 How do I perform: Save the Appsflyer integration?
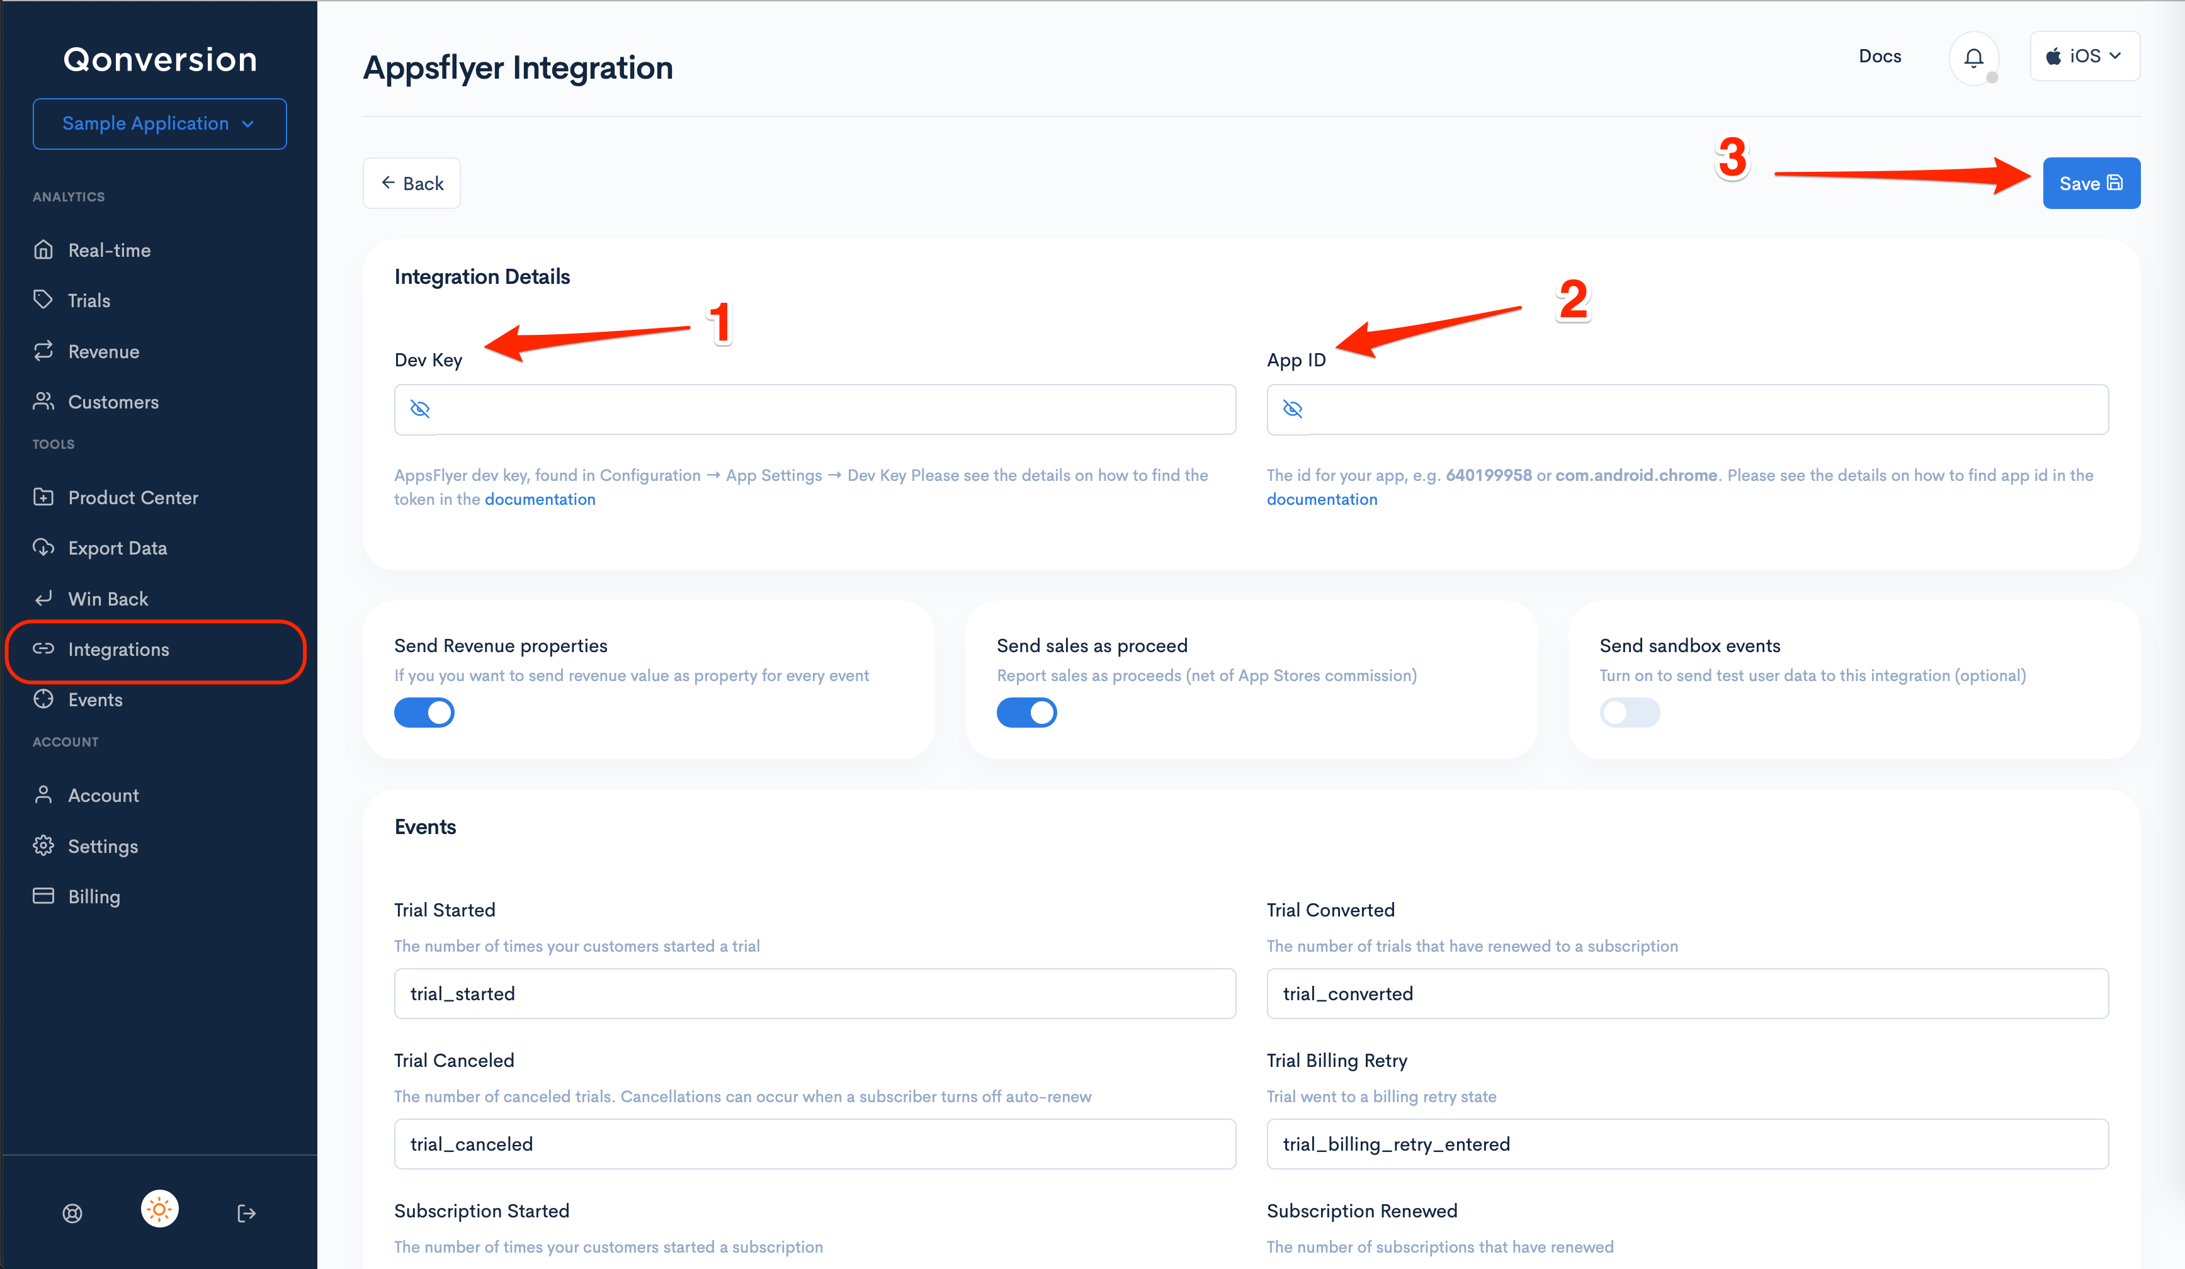tap(2091, 183)
